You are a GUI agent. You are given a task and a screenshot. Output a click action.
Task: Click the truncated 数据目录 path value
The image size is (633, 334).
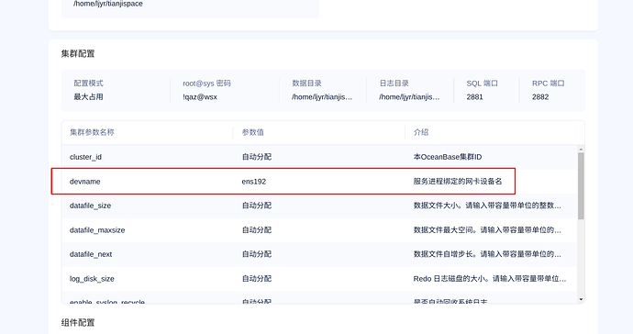322,97
